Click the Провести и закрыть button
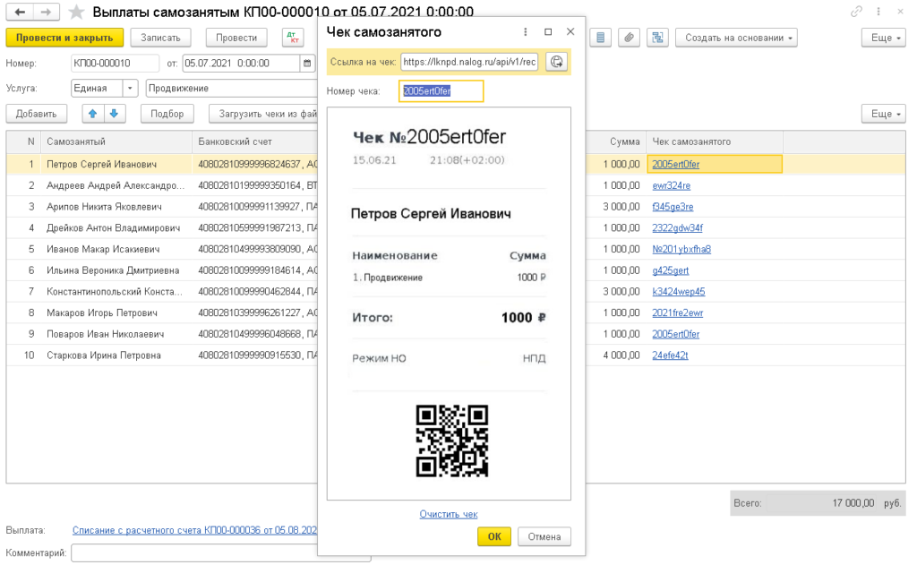Viewport: 917px width, 565px height. pos(64,38)
